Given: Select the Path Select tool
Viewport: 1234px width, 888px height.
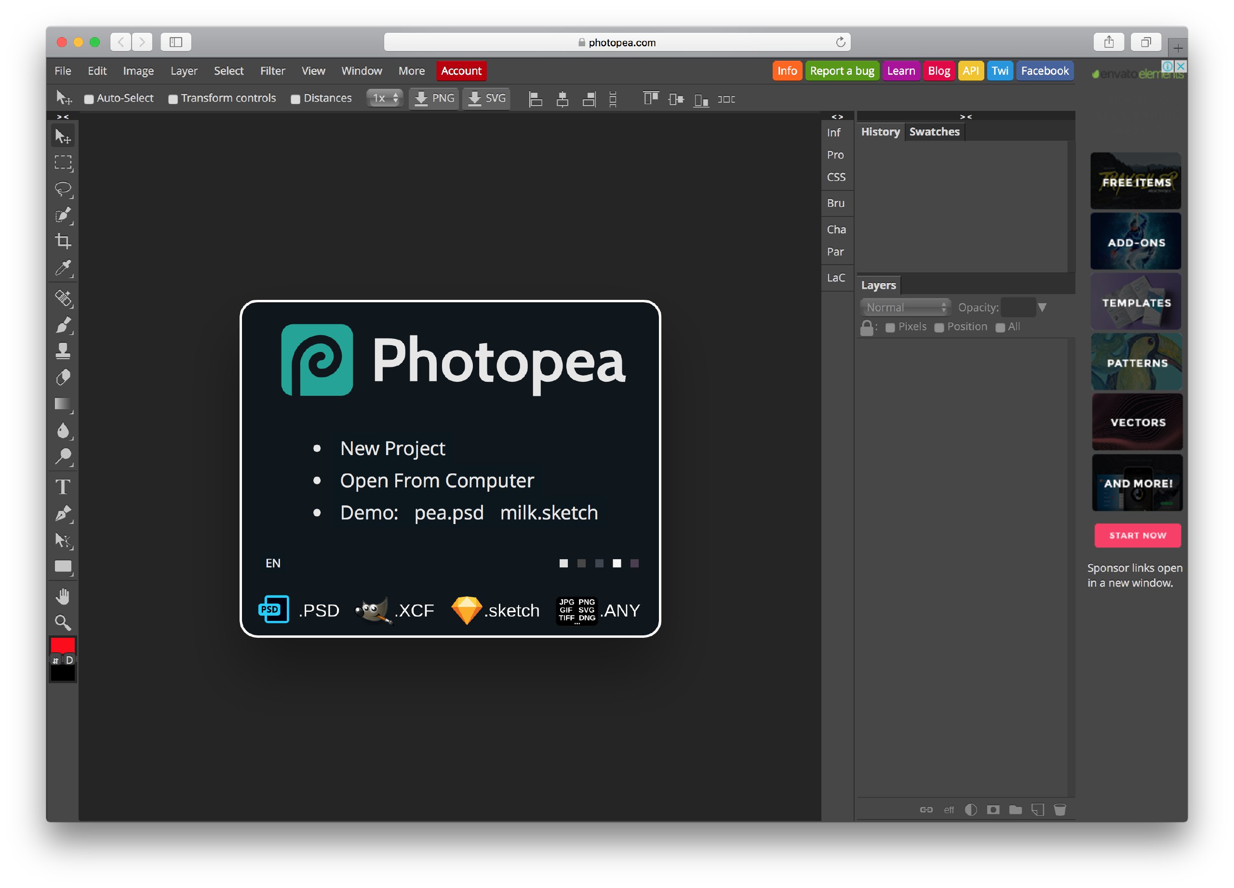Looking at the screenshot, I should (63, 540).
